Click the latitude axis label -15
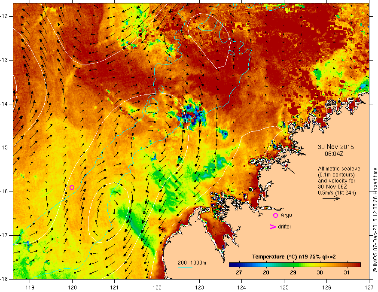Viewport: 378px width, 292px height. click(5, 148)
